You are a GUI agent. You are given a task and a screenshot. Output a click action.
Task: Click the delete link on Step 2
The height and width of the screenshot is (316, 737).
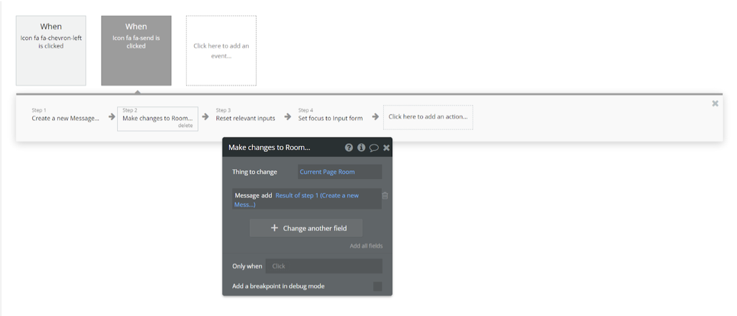[x=185, y=126]
